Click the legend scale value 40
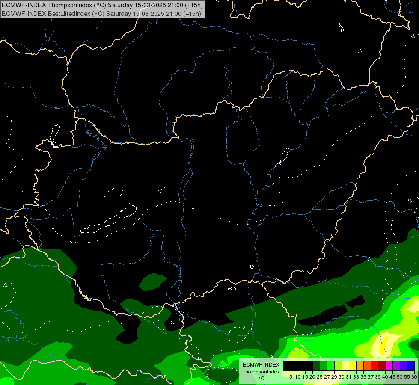 (385, 377)
